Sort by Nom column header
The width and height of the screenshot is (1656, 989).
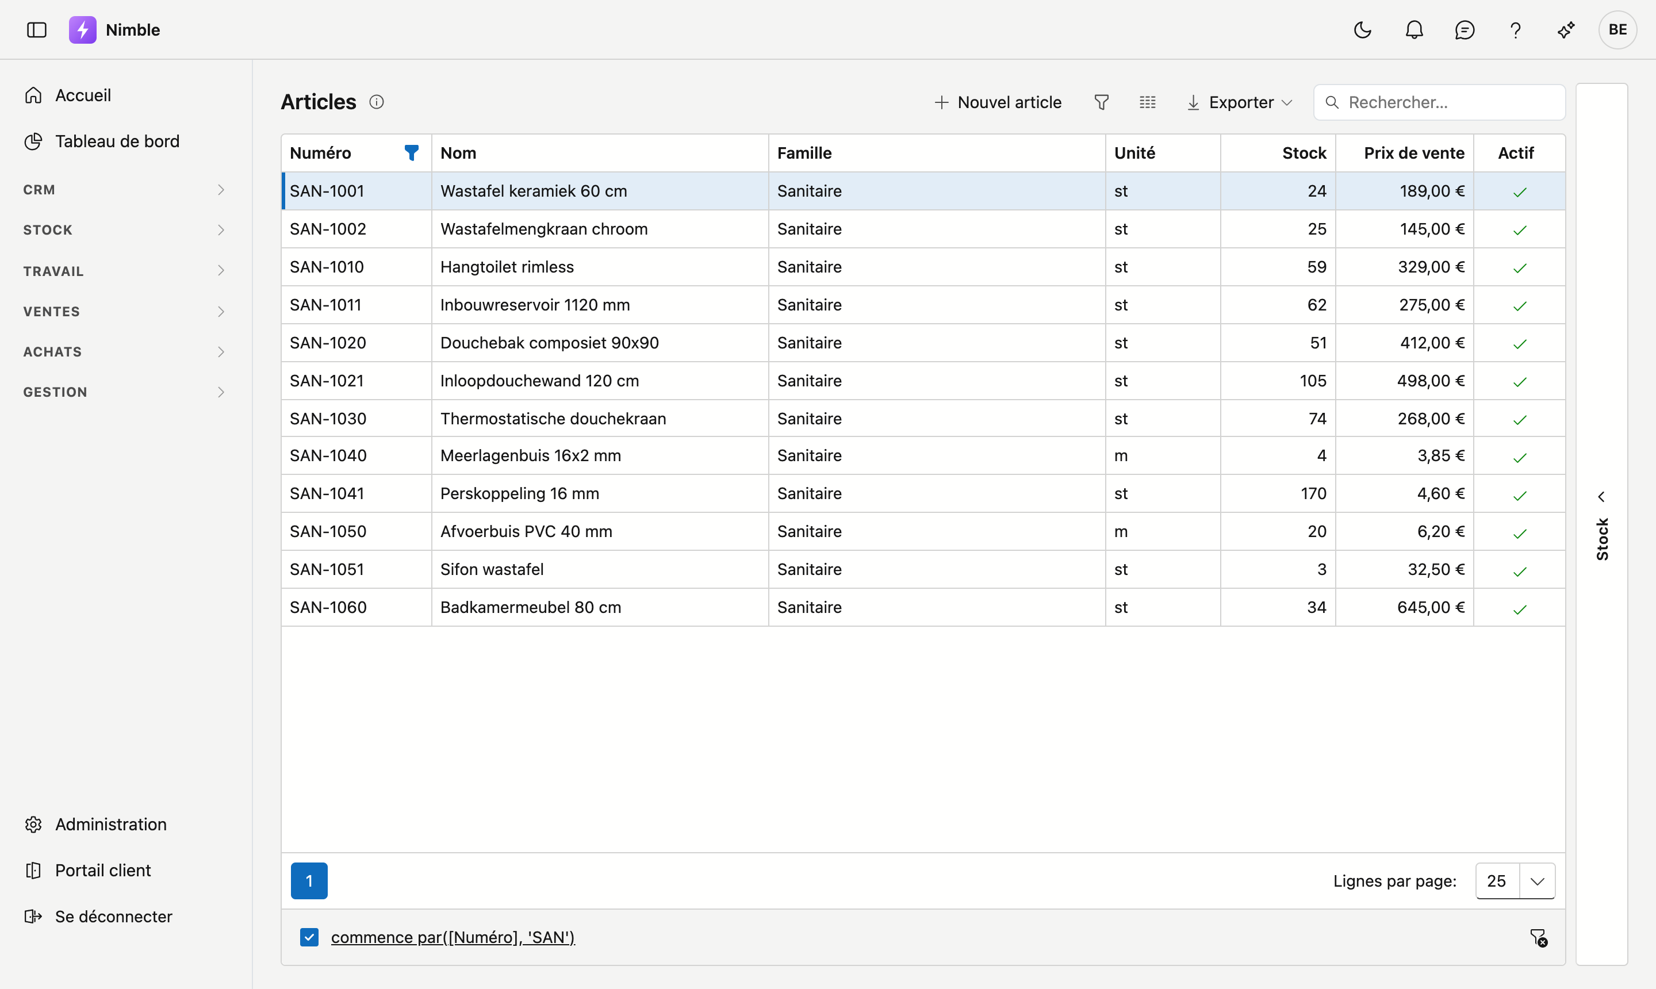click(x=600, y=154)
